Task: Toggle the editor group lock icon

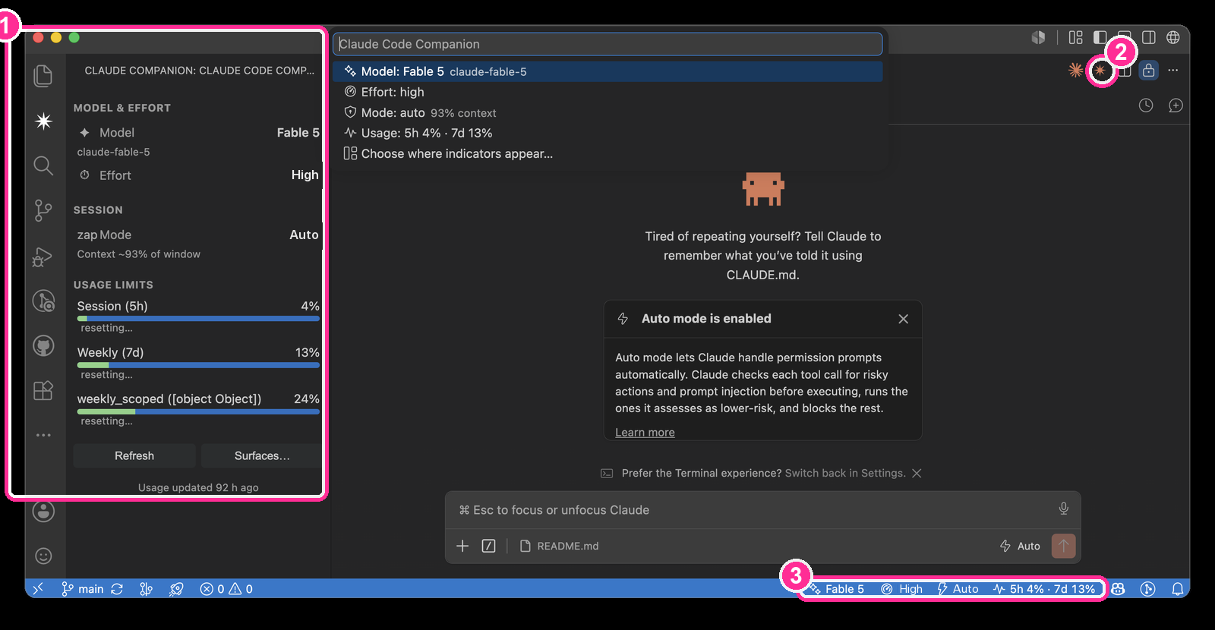Action: (1149, 71)
